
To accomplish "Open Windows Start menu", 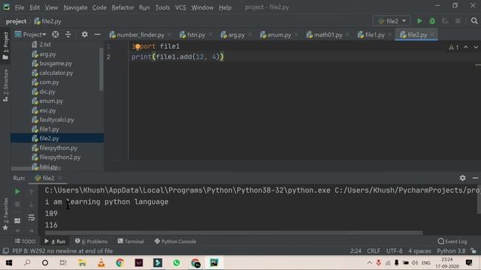I will tap(8, 262).
